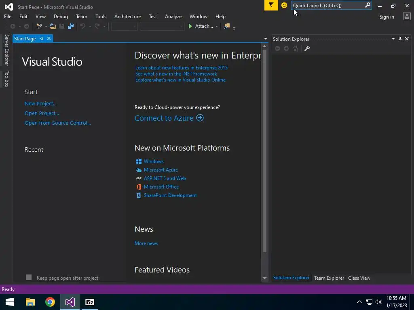
Task: Click the Save All toolbar icon
Action: [x=71, y=26]
